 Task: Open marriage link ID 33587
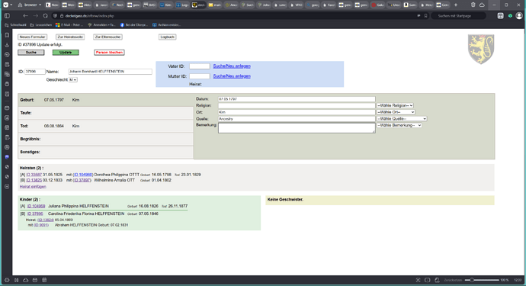tap(34, 175)
